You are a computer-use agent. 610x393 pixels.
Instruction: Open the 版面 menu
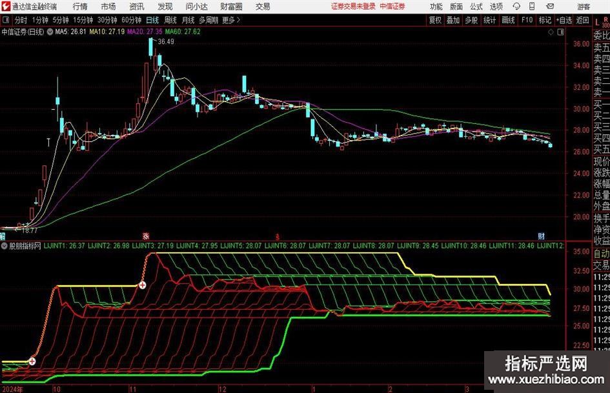tap(456, 6)
